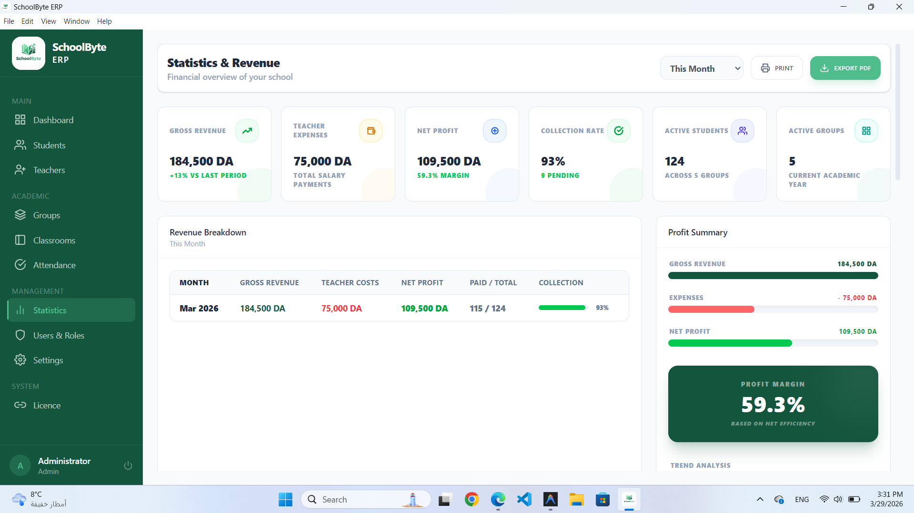Click the Gross Revenue trend icon

coord(247,131)
